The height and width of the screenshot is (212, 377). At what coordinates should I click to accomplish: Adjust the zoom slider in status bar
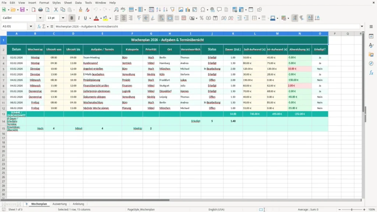coord(352,209)
